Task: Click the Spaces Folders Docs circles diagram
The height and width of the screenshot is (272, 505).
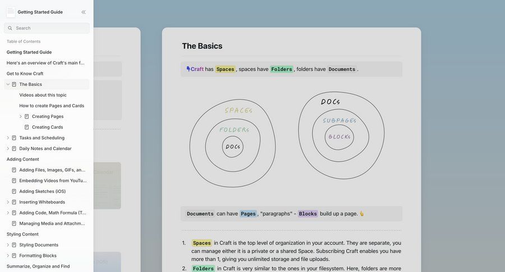Action: tap(232, 143)
